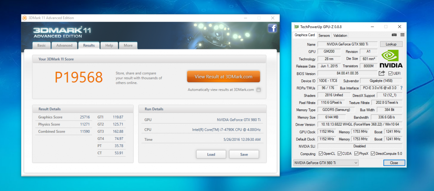
Task: Toggle the UEFI checkbox in GPU-Z
Action: pos(391,73)
